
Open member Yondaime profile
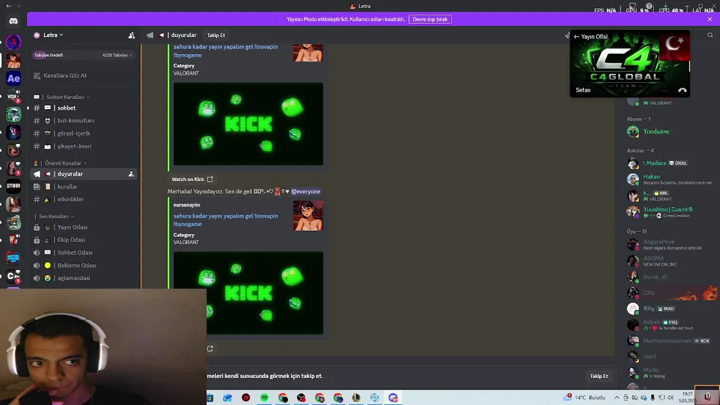click(x=669, y=132)
